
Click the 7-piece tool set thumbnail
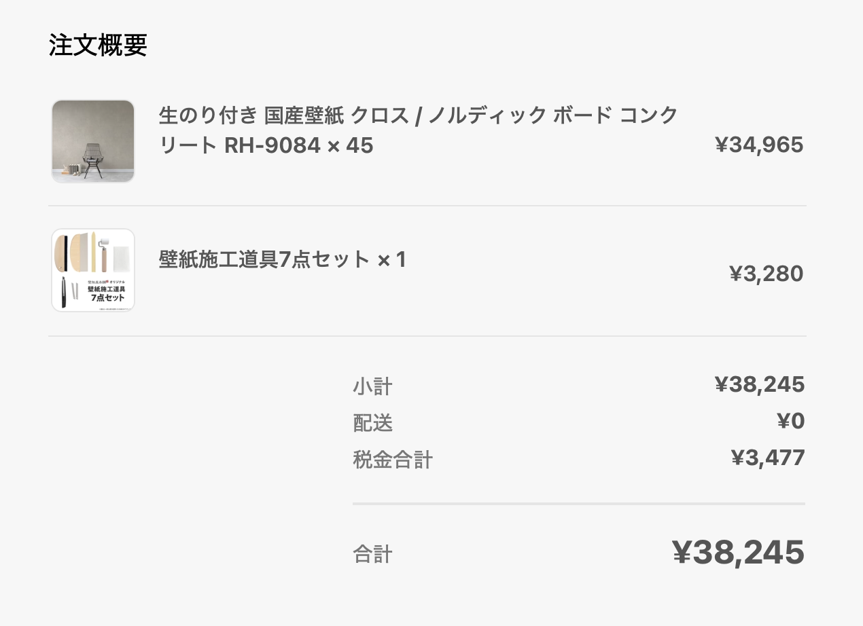(93, 270)
